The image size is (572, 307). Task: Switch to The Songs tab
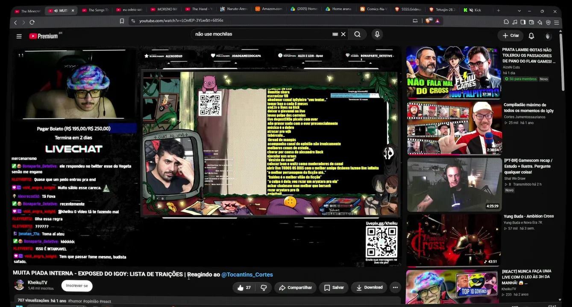95,10
